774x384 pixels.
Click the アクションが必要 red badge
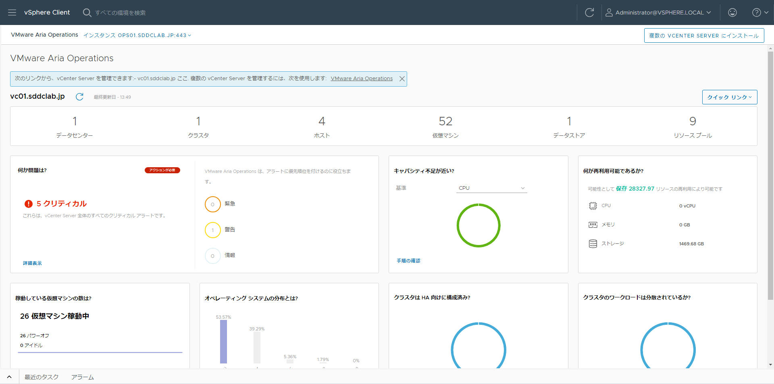pos(162,170)
